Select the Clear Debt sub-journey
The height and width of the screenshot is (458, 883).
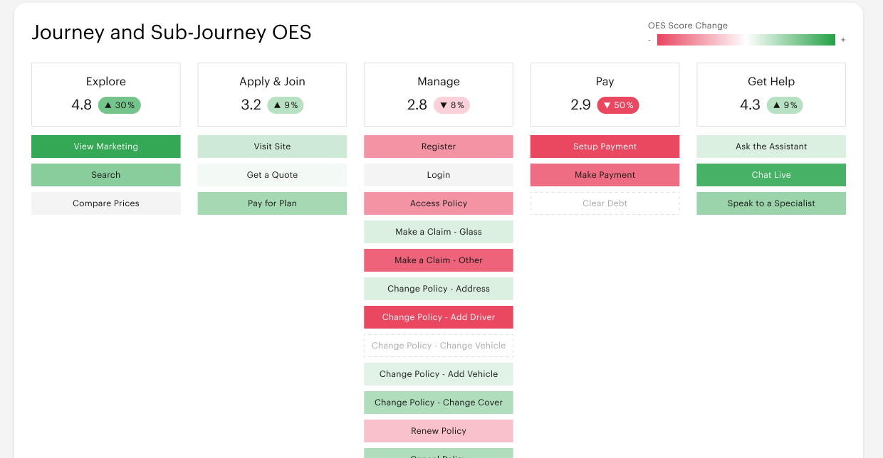pyautogui.click(x=605, y=203)
